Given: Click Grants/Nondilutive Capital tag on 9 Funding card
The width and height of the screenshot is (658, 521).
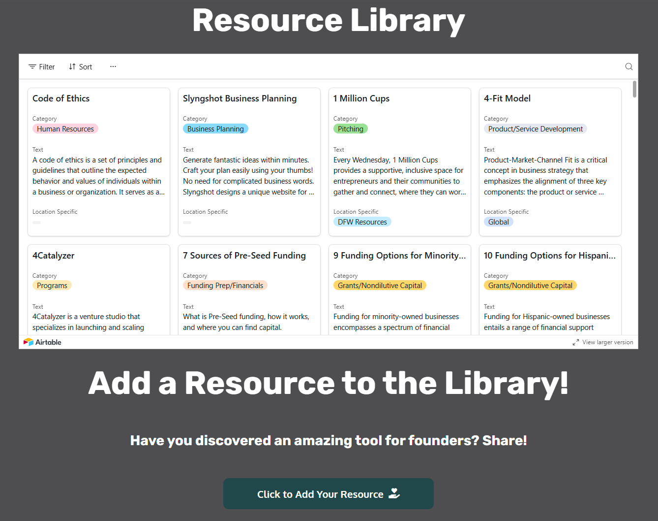Looking at the screenshot, I should [380, 286].
